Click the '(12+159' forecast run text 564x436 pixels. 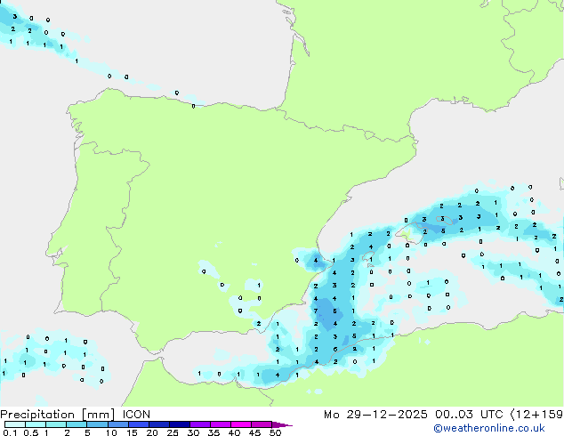tap(537, 415)
